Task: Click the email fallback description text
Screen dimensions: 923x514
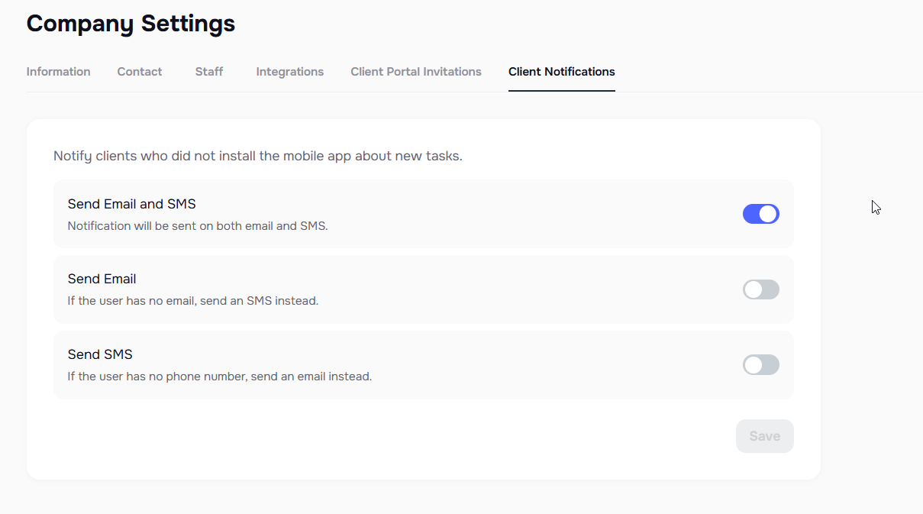Action: [x=218, y=376]
